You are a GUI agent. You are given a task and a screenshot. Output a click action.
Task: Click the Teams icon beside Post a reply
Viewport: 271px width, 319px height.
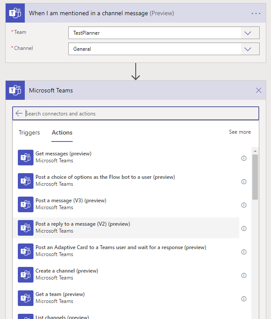tap(26, 228)
